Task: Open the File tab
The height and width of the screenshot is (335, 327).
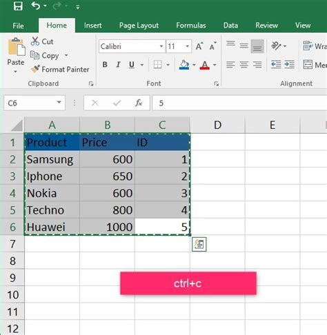Action: click(18, 26)
